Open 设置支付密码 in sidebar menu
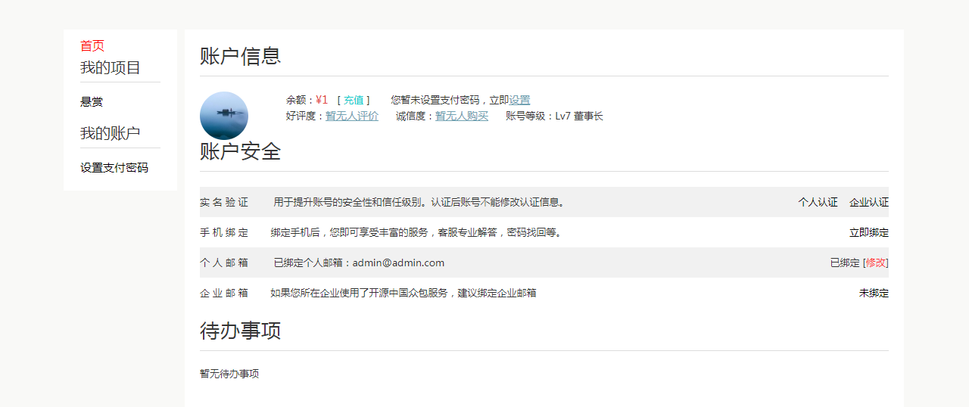 coord(114,168)
